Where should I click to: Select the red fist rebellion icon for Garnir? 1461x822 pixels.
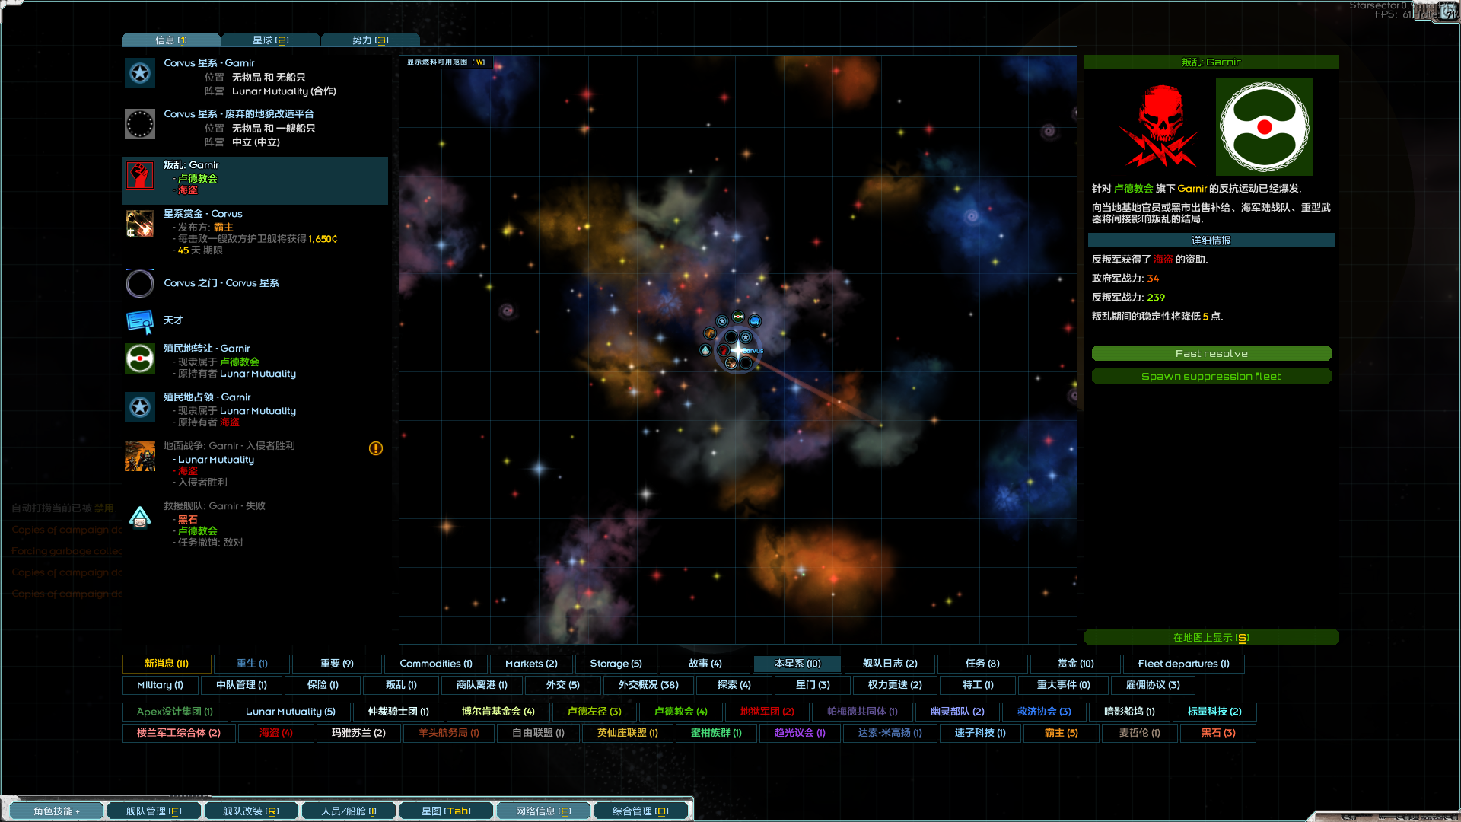click(140, 176)
